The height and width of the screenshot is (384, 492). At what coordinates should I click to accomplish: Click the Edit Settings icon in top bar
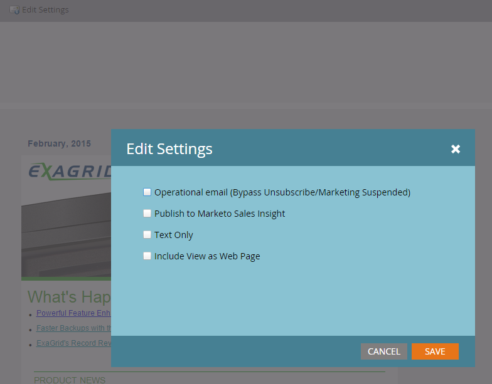tap(14, 10)
